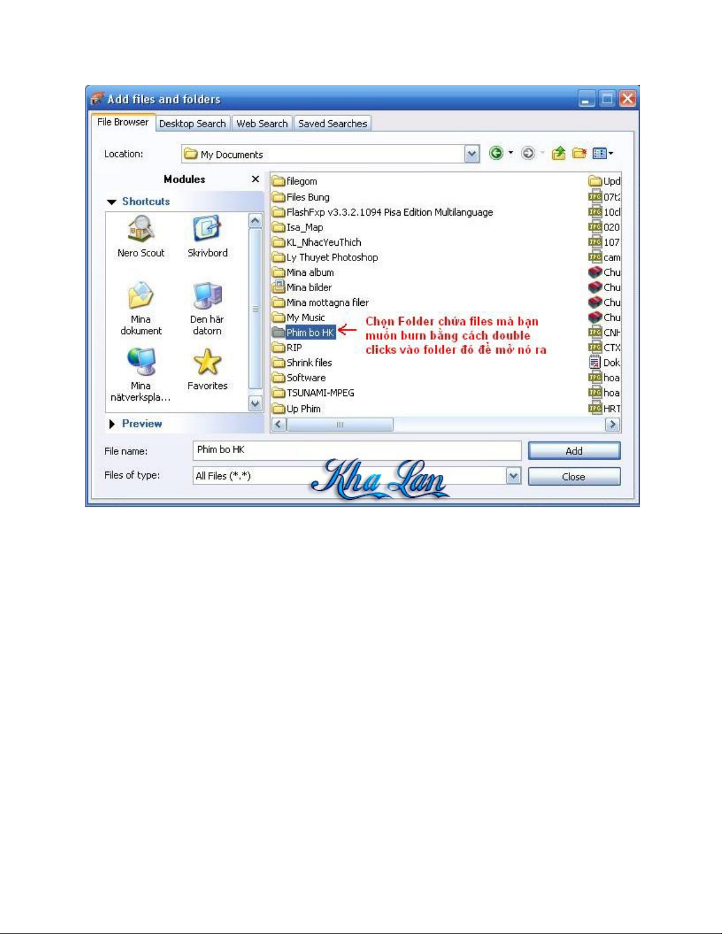Click the Nero Scout shortcut icon
Image resolution: width=722 pixels, height=934 pixels.
140,229
